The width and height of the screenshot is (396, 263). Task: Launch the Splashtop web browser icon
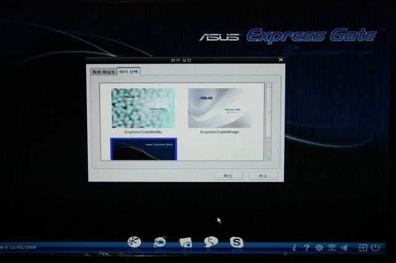click(134, 242)
